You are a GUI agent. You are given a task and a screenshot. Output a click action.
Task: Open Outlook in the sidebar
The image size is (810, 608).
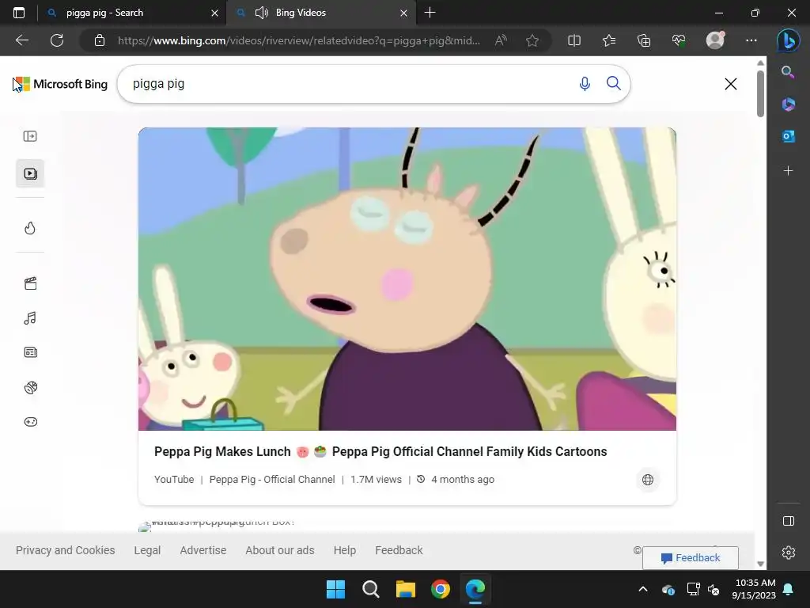(789, 136)
